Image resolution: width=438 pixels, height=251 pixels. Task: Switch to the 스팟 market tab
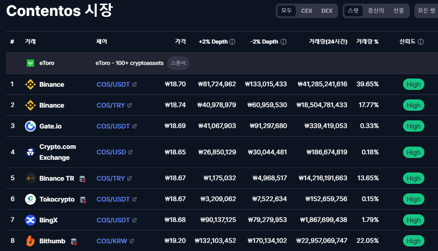[353, 11]
